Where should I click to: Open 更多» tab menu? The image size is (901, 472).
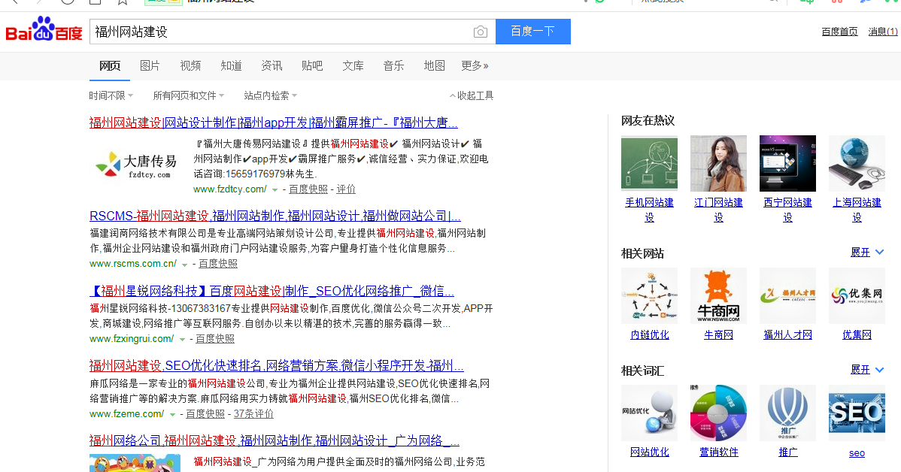[475, 65]
